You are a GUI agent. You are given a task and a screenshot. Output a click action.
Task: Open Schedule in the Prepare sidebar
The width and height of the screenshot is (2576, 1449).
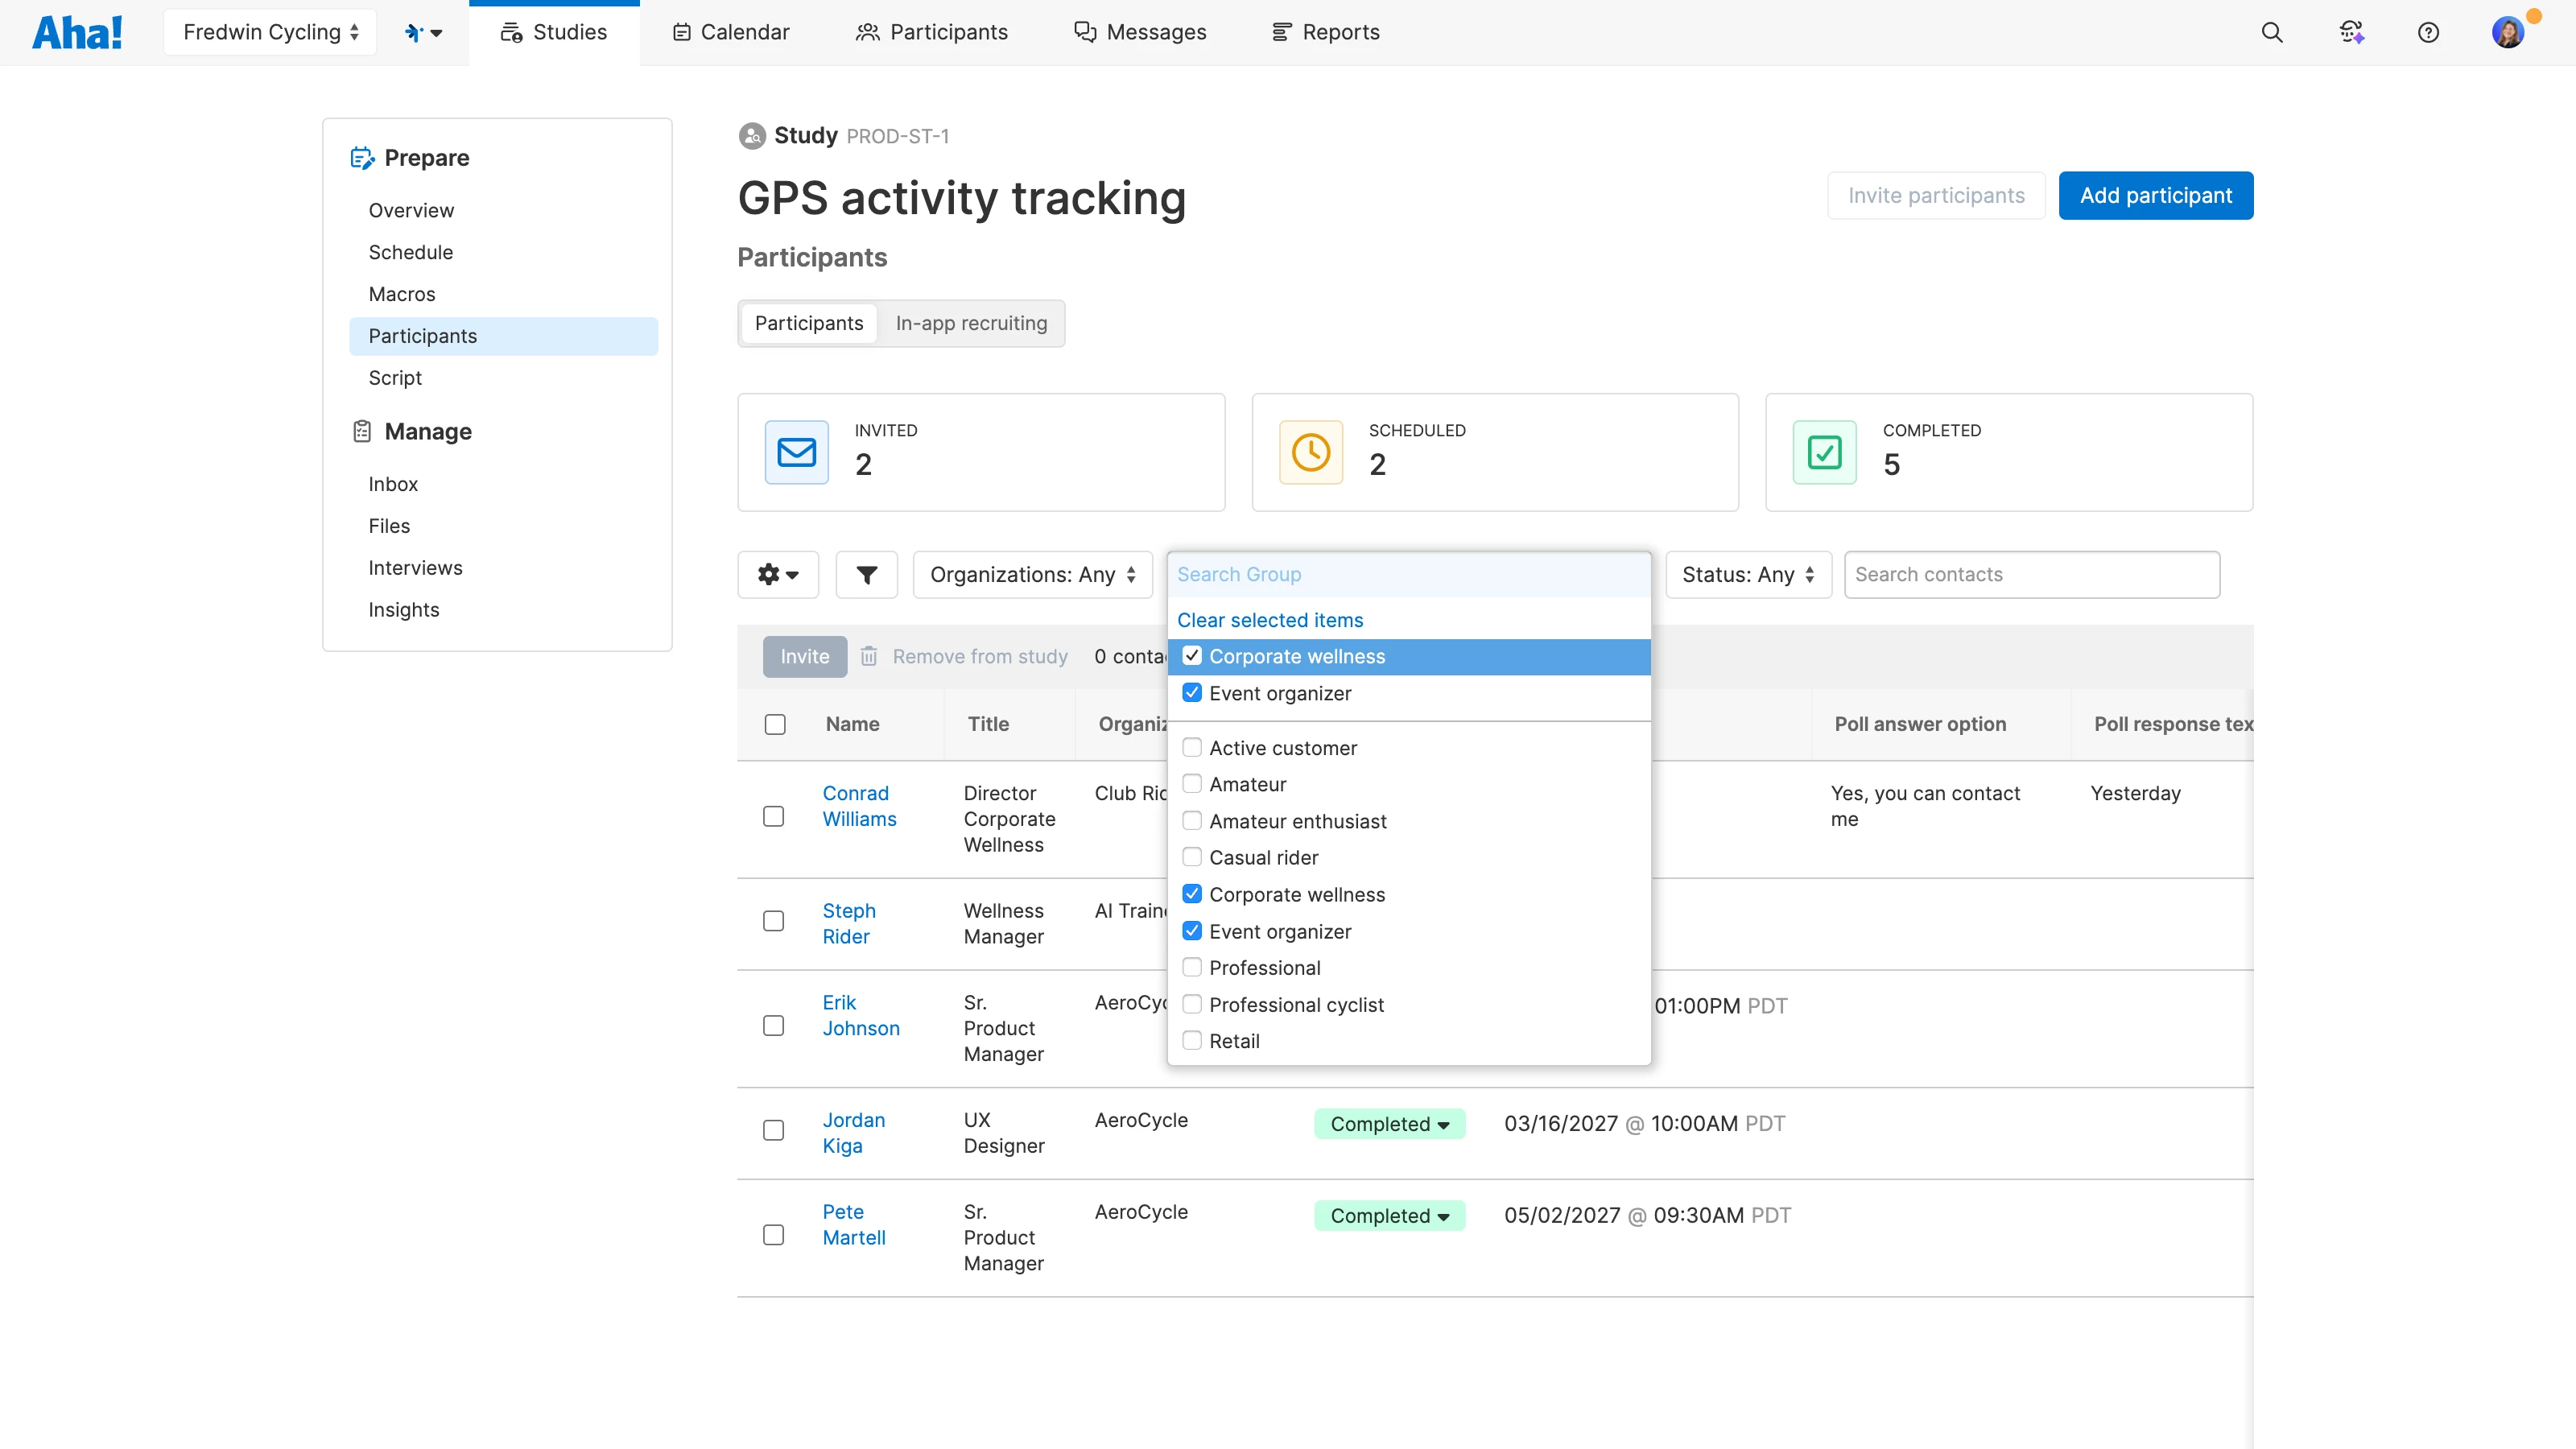click(x=410, y=252)
